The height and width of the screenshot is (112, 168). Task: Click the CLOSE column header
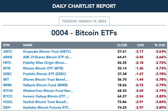(x=122, y=45)
